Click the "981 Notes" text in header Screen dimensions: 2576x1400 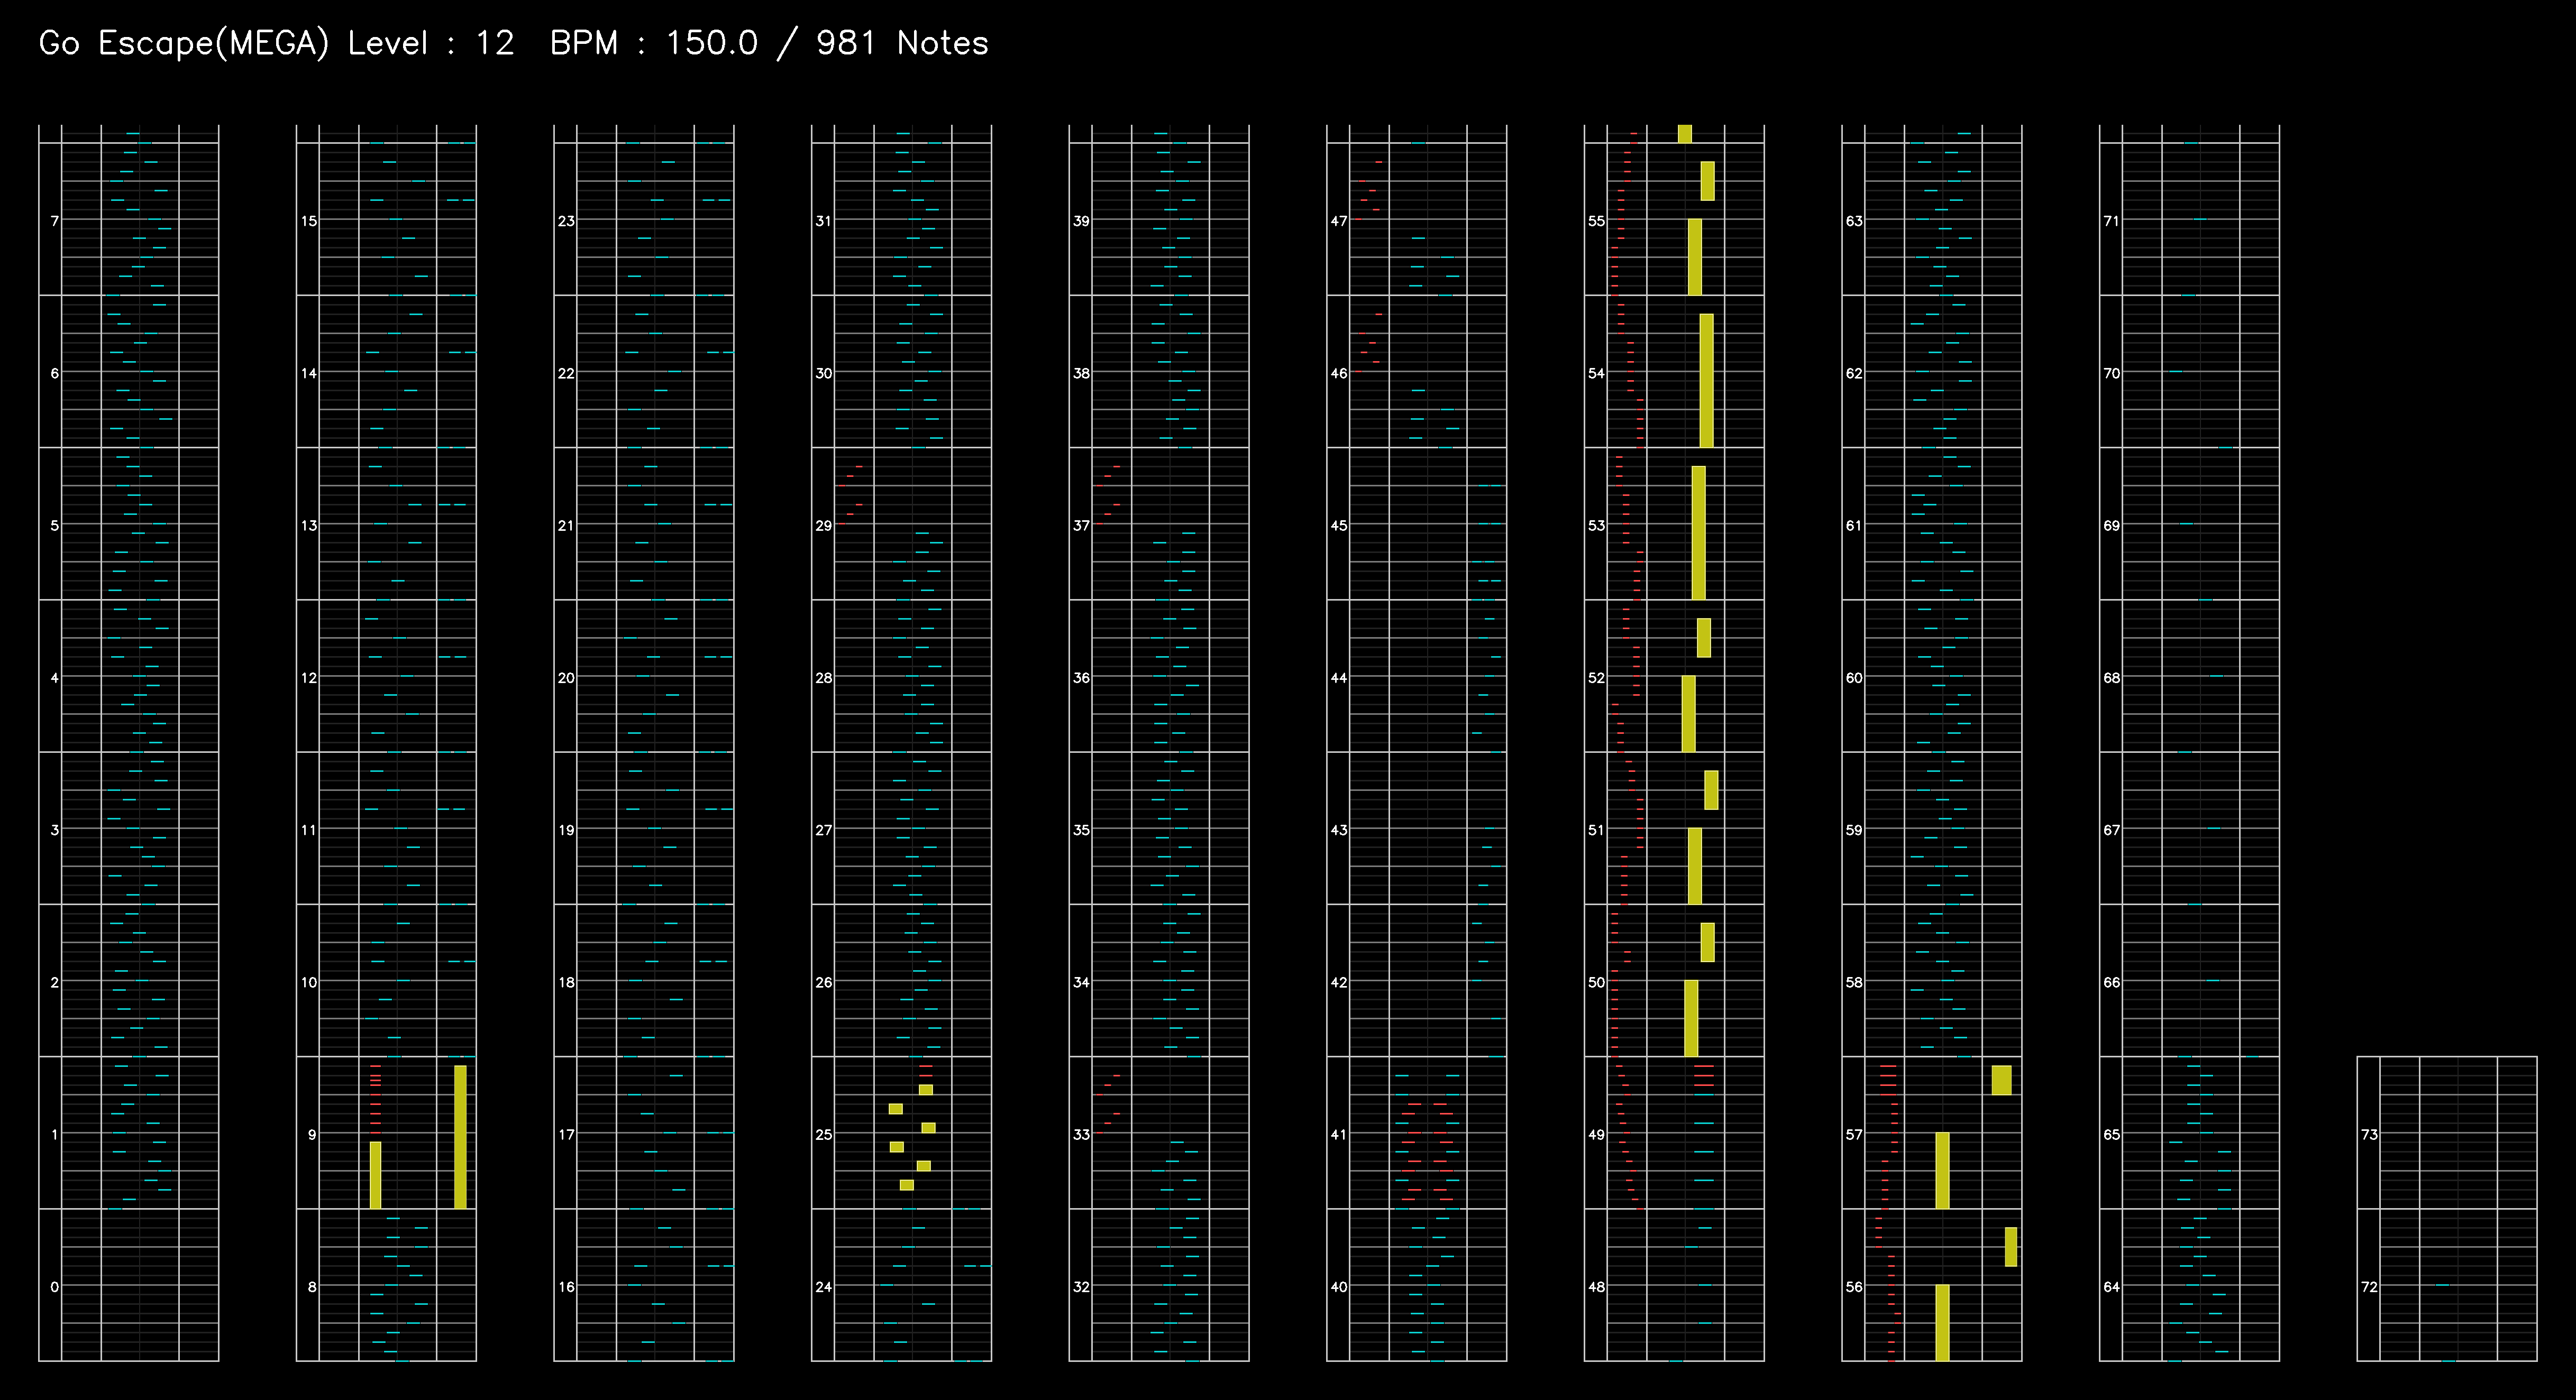coord(902,44)
